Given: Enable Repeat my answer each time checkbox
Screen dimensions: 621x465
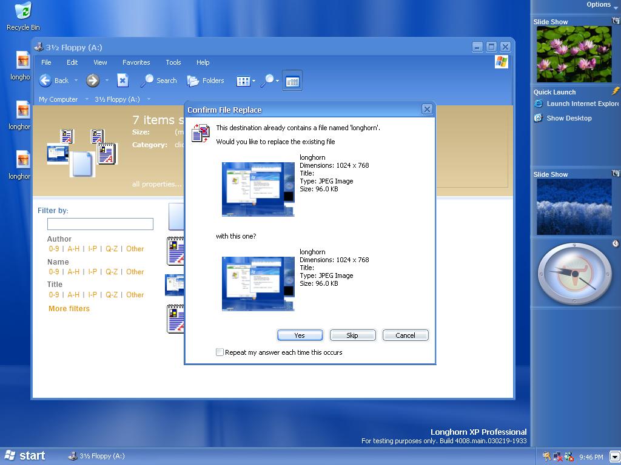Looking at the screenshot, I should (x=220, y=352).
